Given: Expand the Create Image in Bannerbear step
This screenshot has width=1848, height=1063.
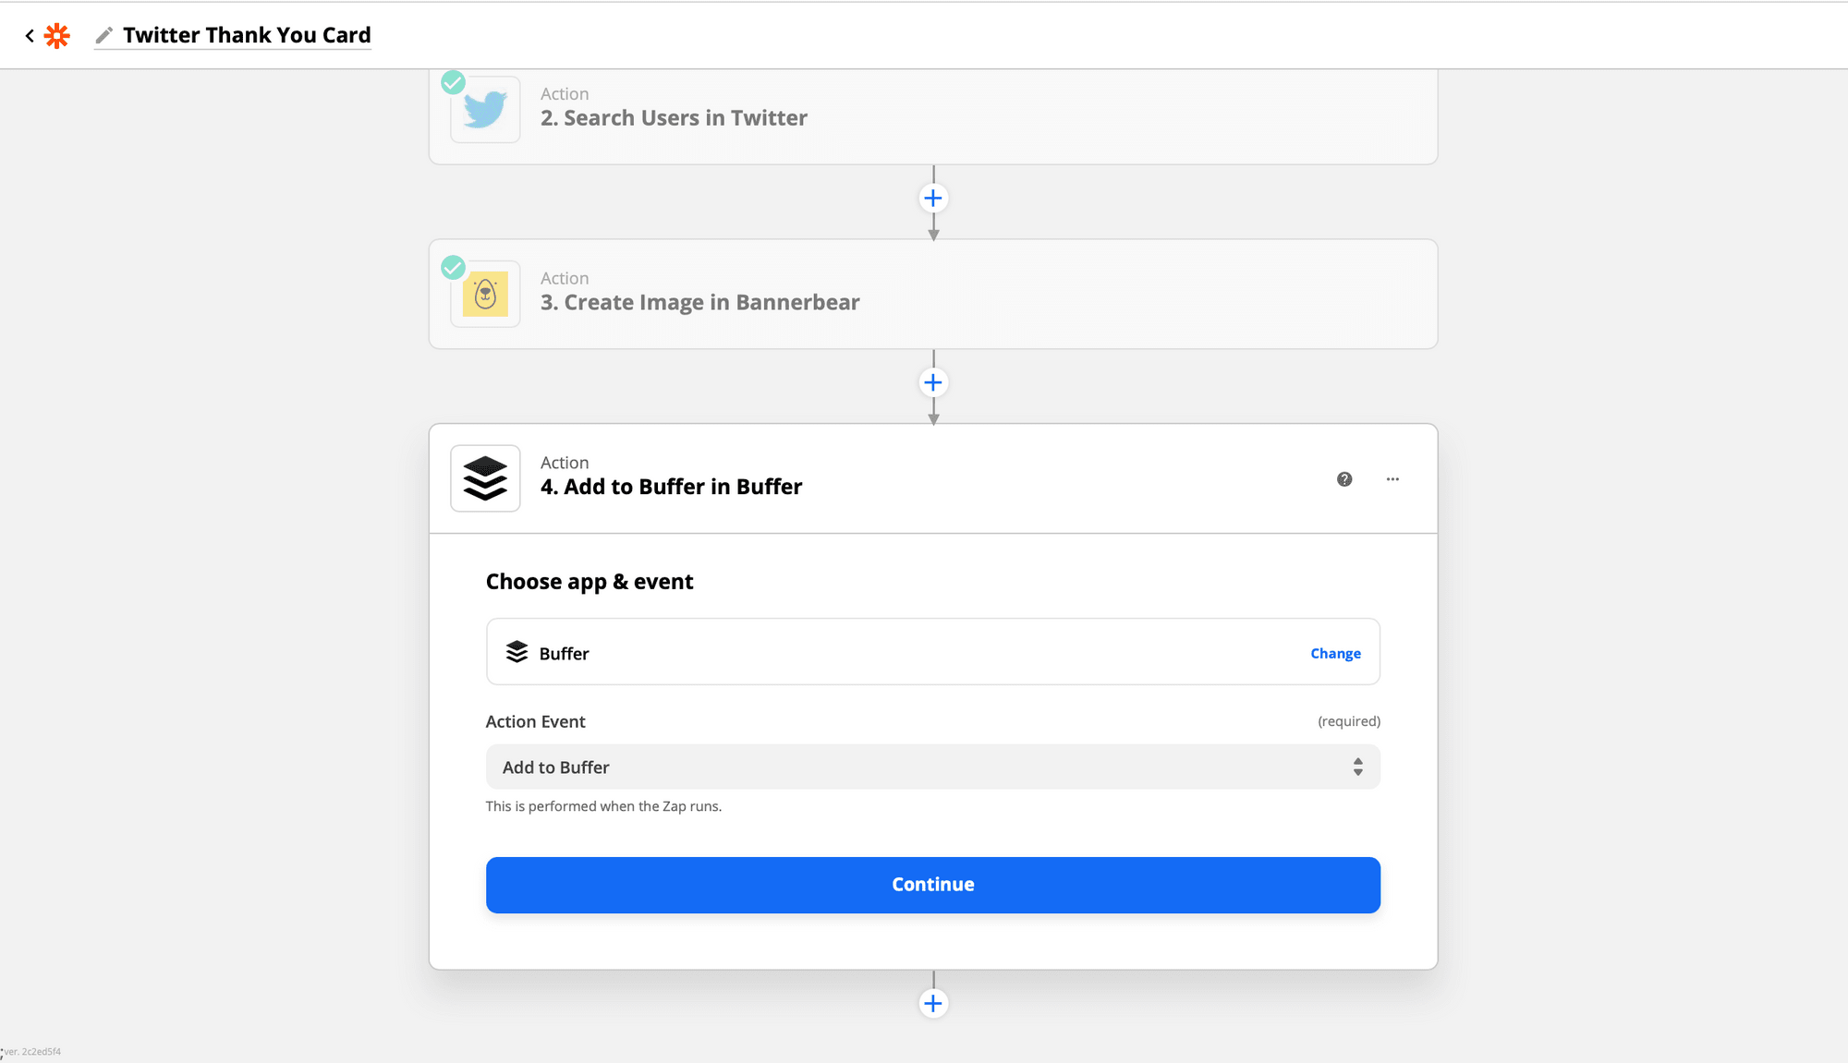Looking at the screenshot, I should [x=933, y=294].
